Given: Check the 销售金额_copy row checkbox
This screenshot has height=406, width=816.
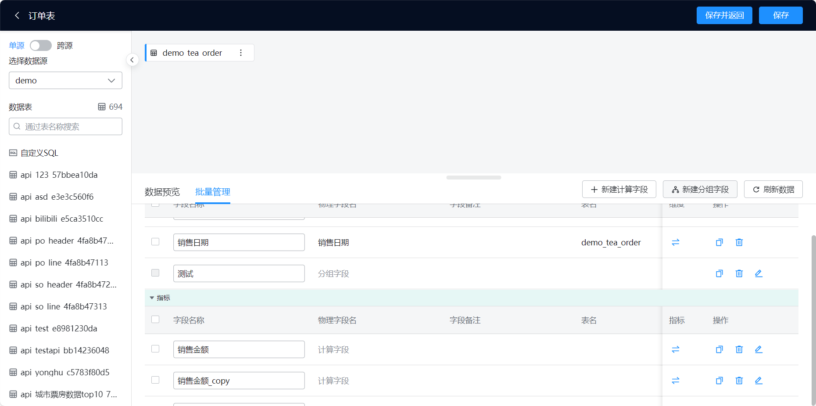Looking at the screenshot, I should pos(155,380).
